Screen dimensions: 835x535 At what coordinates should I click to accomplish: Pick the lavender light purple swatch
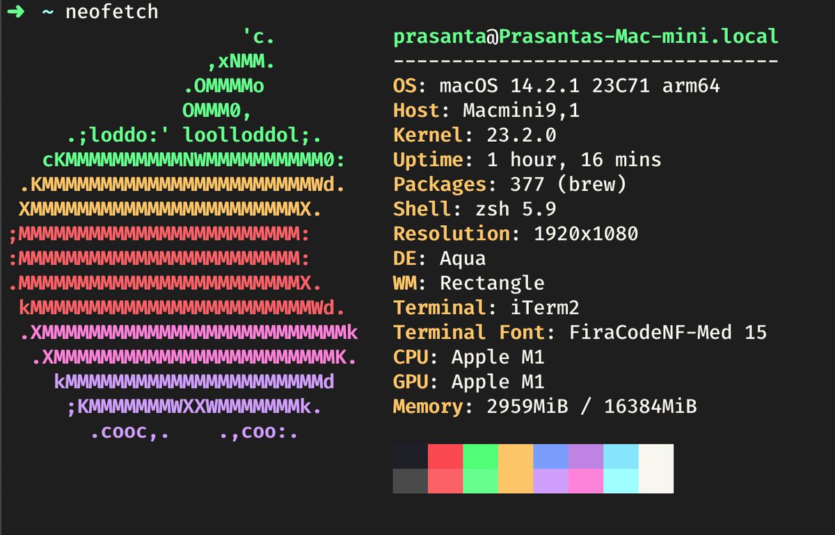point(551,481)
